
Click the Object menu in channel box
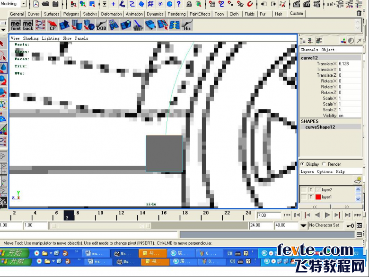[x=328, y=50]
